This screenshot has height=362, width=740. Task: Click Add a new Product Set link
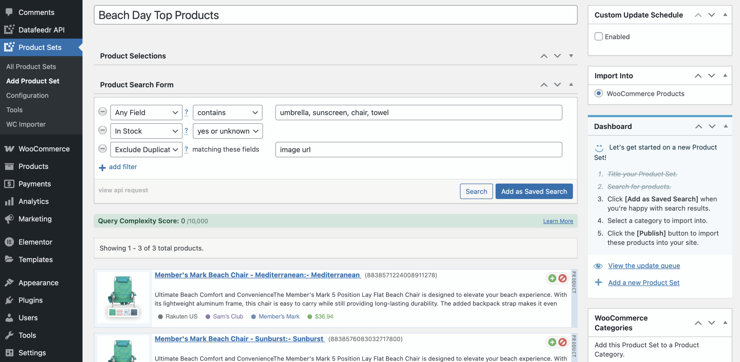pyautogui.click(x=644, y=282)
